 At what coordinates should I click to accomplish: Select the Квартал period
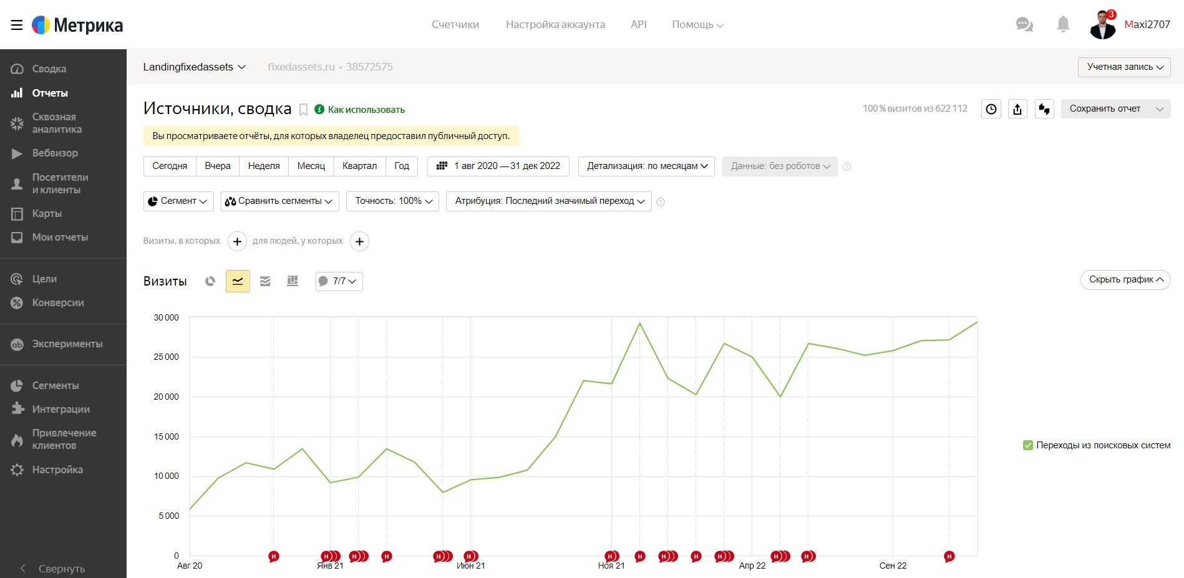click(359, 166)
